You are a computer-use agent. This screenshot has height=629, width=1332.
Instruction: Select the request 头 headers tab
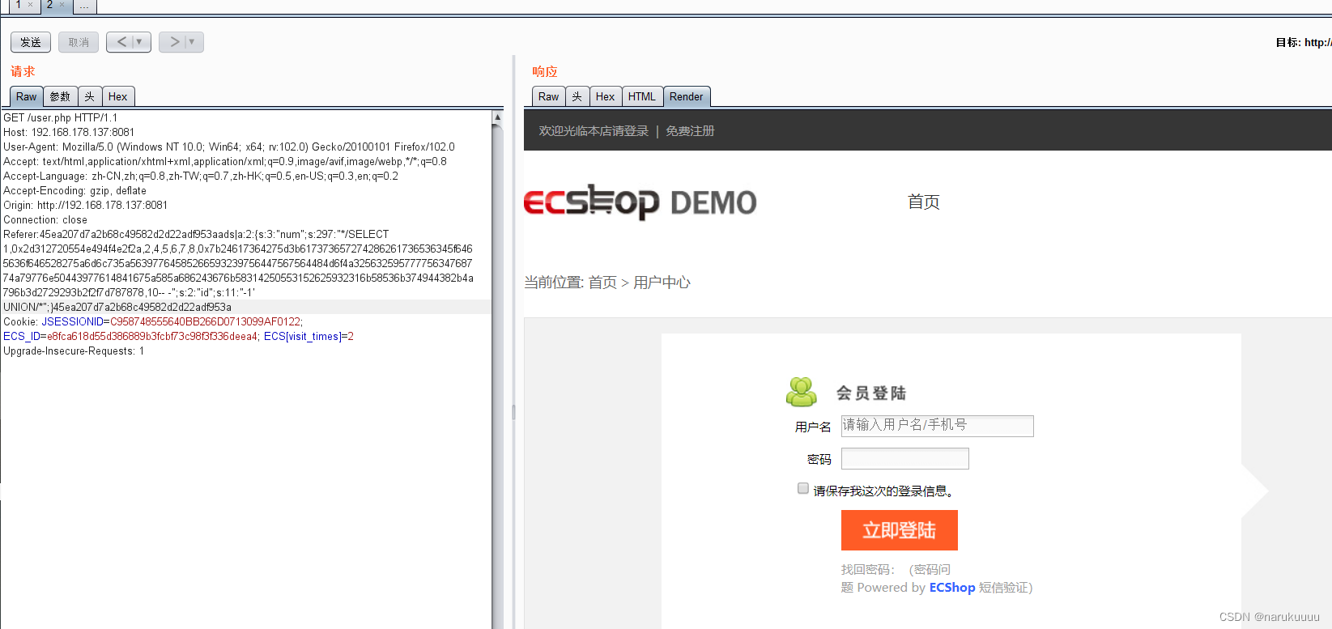click(x=90, y=96)
